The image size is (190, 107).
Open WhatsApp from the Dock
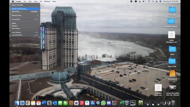(103, 103)
